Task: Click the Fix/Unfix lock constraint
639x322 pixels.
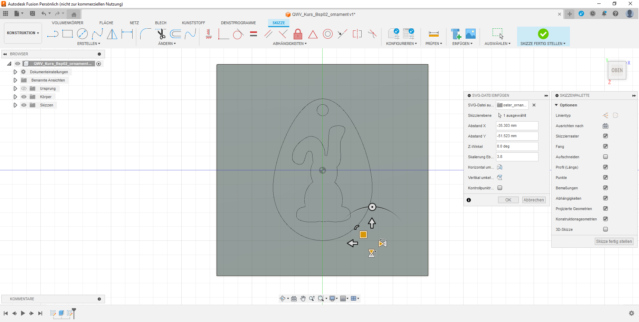Action: [298, 34]
